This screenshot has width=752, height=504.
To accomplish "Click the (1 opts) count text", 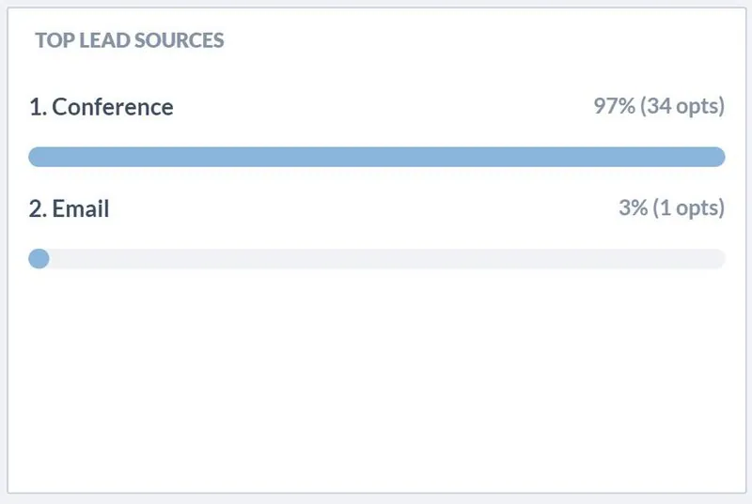I will click(x=689, y=208).
